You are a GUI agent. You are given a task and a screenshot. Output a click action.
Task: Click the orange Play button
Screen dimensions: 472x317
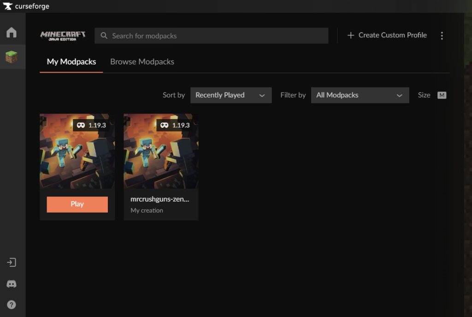pyautogui.click(x=77, y=204)
